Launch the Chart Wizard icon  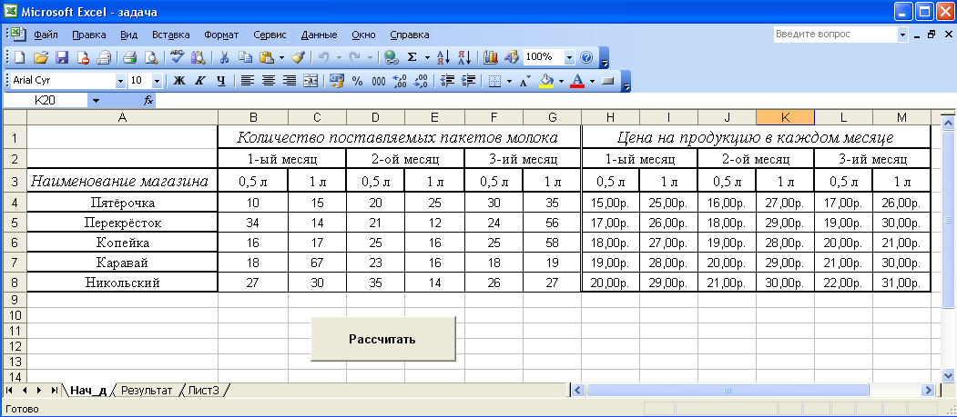click(x=491, y=57)
